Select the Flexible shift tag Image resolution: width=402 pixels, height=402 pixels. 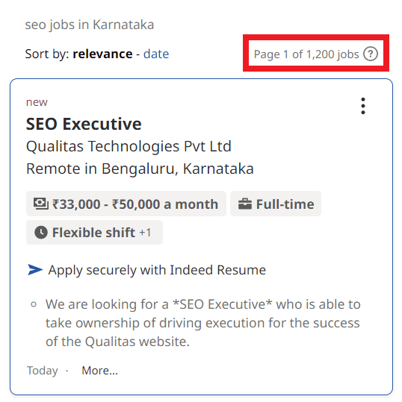(x=94, y=232)
